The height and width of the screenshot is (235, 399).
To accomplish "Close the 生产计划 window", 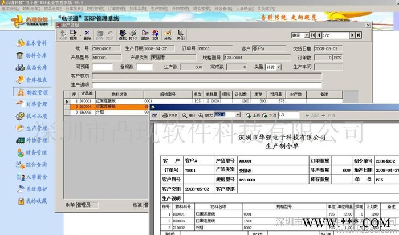I will 368,25.
